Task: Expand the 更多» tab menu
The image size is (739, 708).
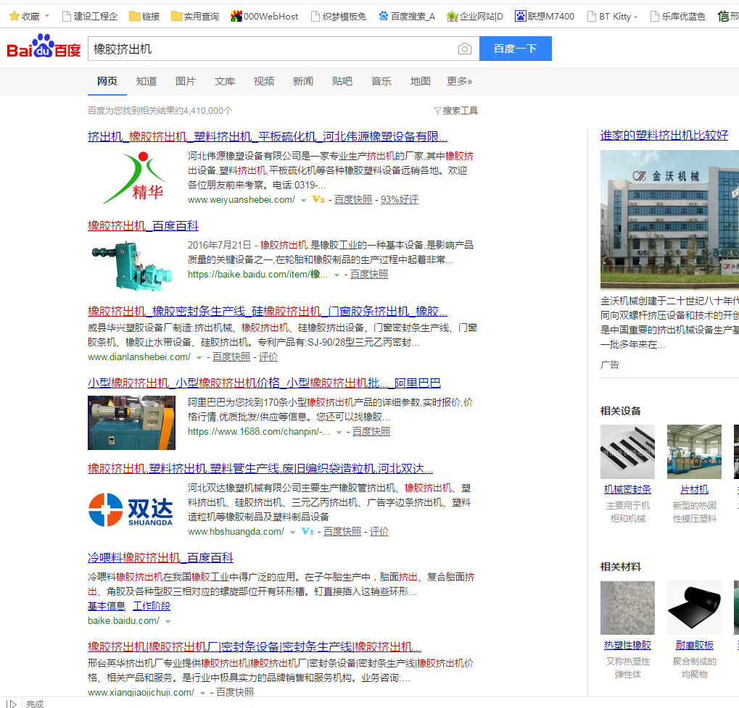Action: pyautogui.click(x=460, y=81)
